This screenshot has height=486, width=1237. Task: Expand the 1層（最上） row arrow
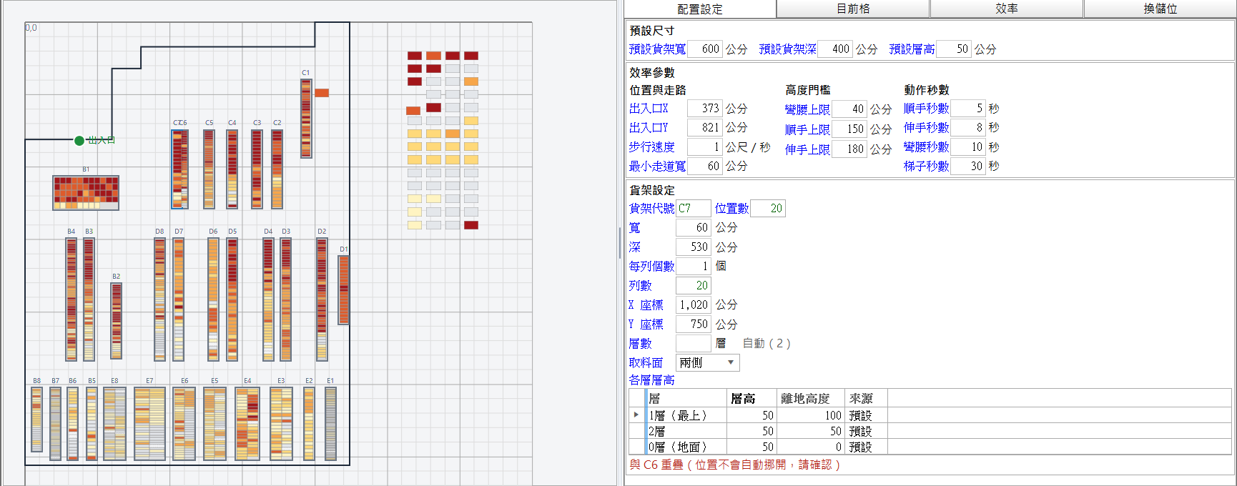coord(636,415)
